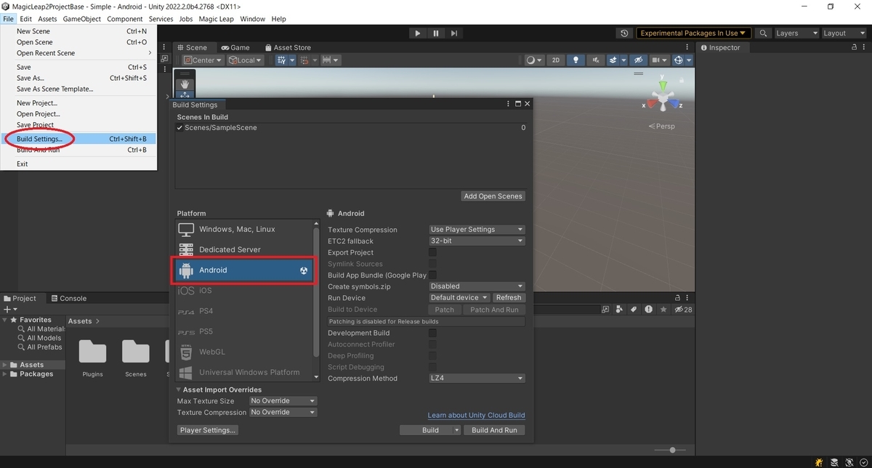
Task: Open the Edit menu
Action: pos(26,19)
